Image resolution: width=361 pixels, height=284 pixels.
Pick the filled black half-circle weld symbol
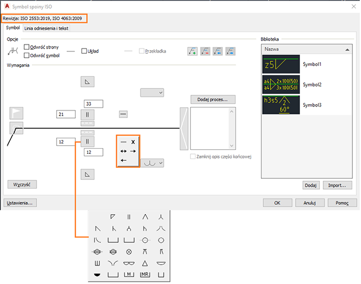click(97, 275)
